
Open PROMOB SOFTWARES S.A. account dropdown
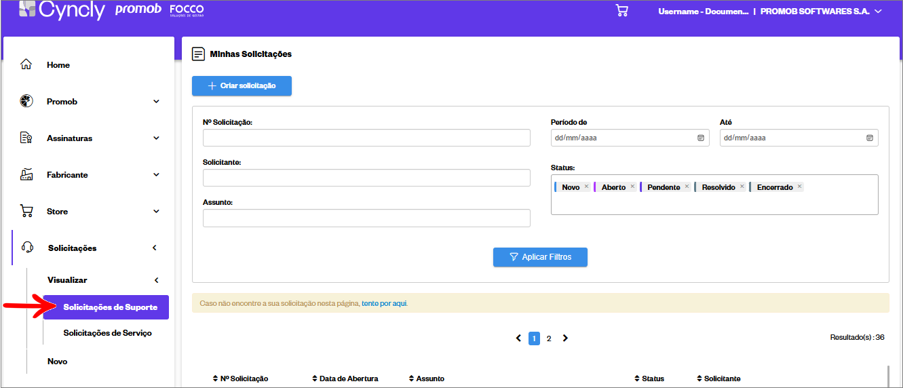pyautogui.click(x=821, y=12)
